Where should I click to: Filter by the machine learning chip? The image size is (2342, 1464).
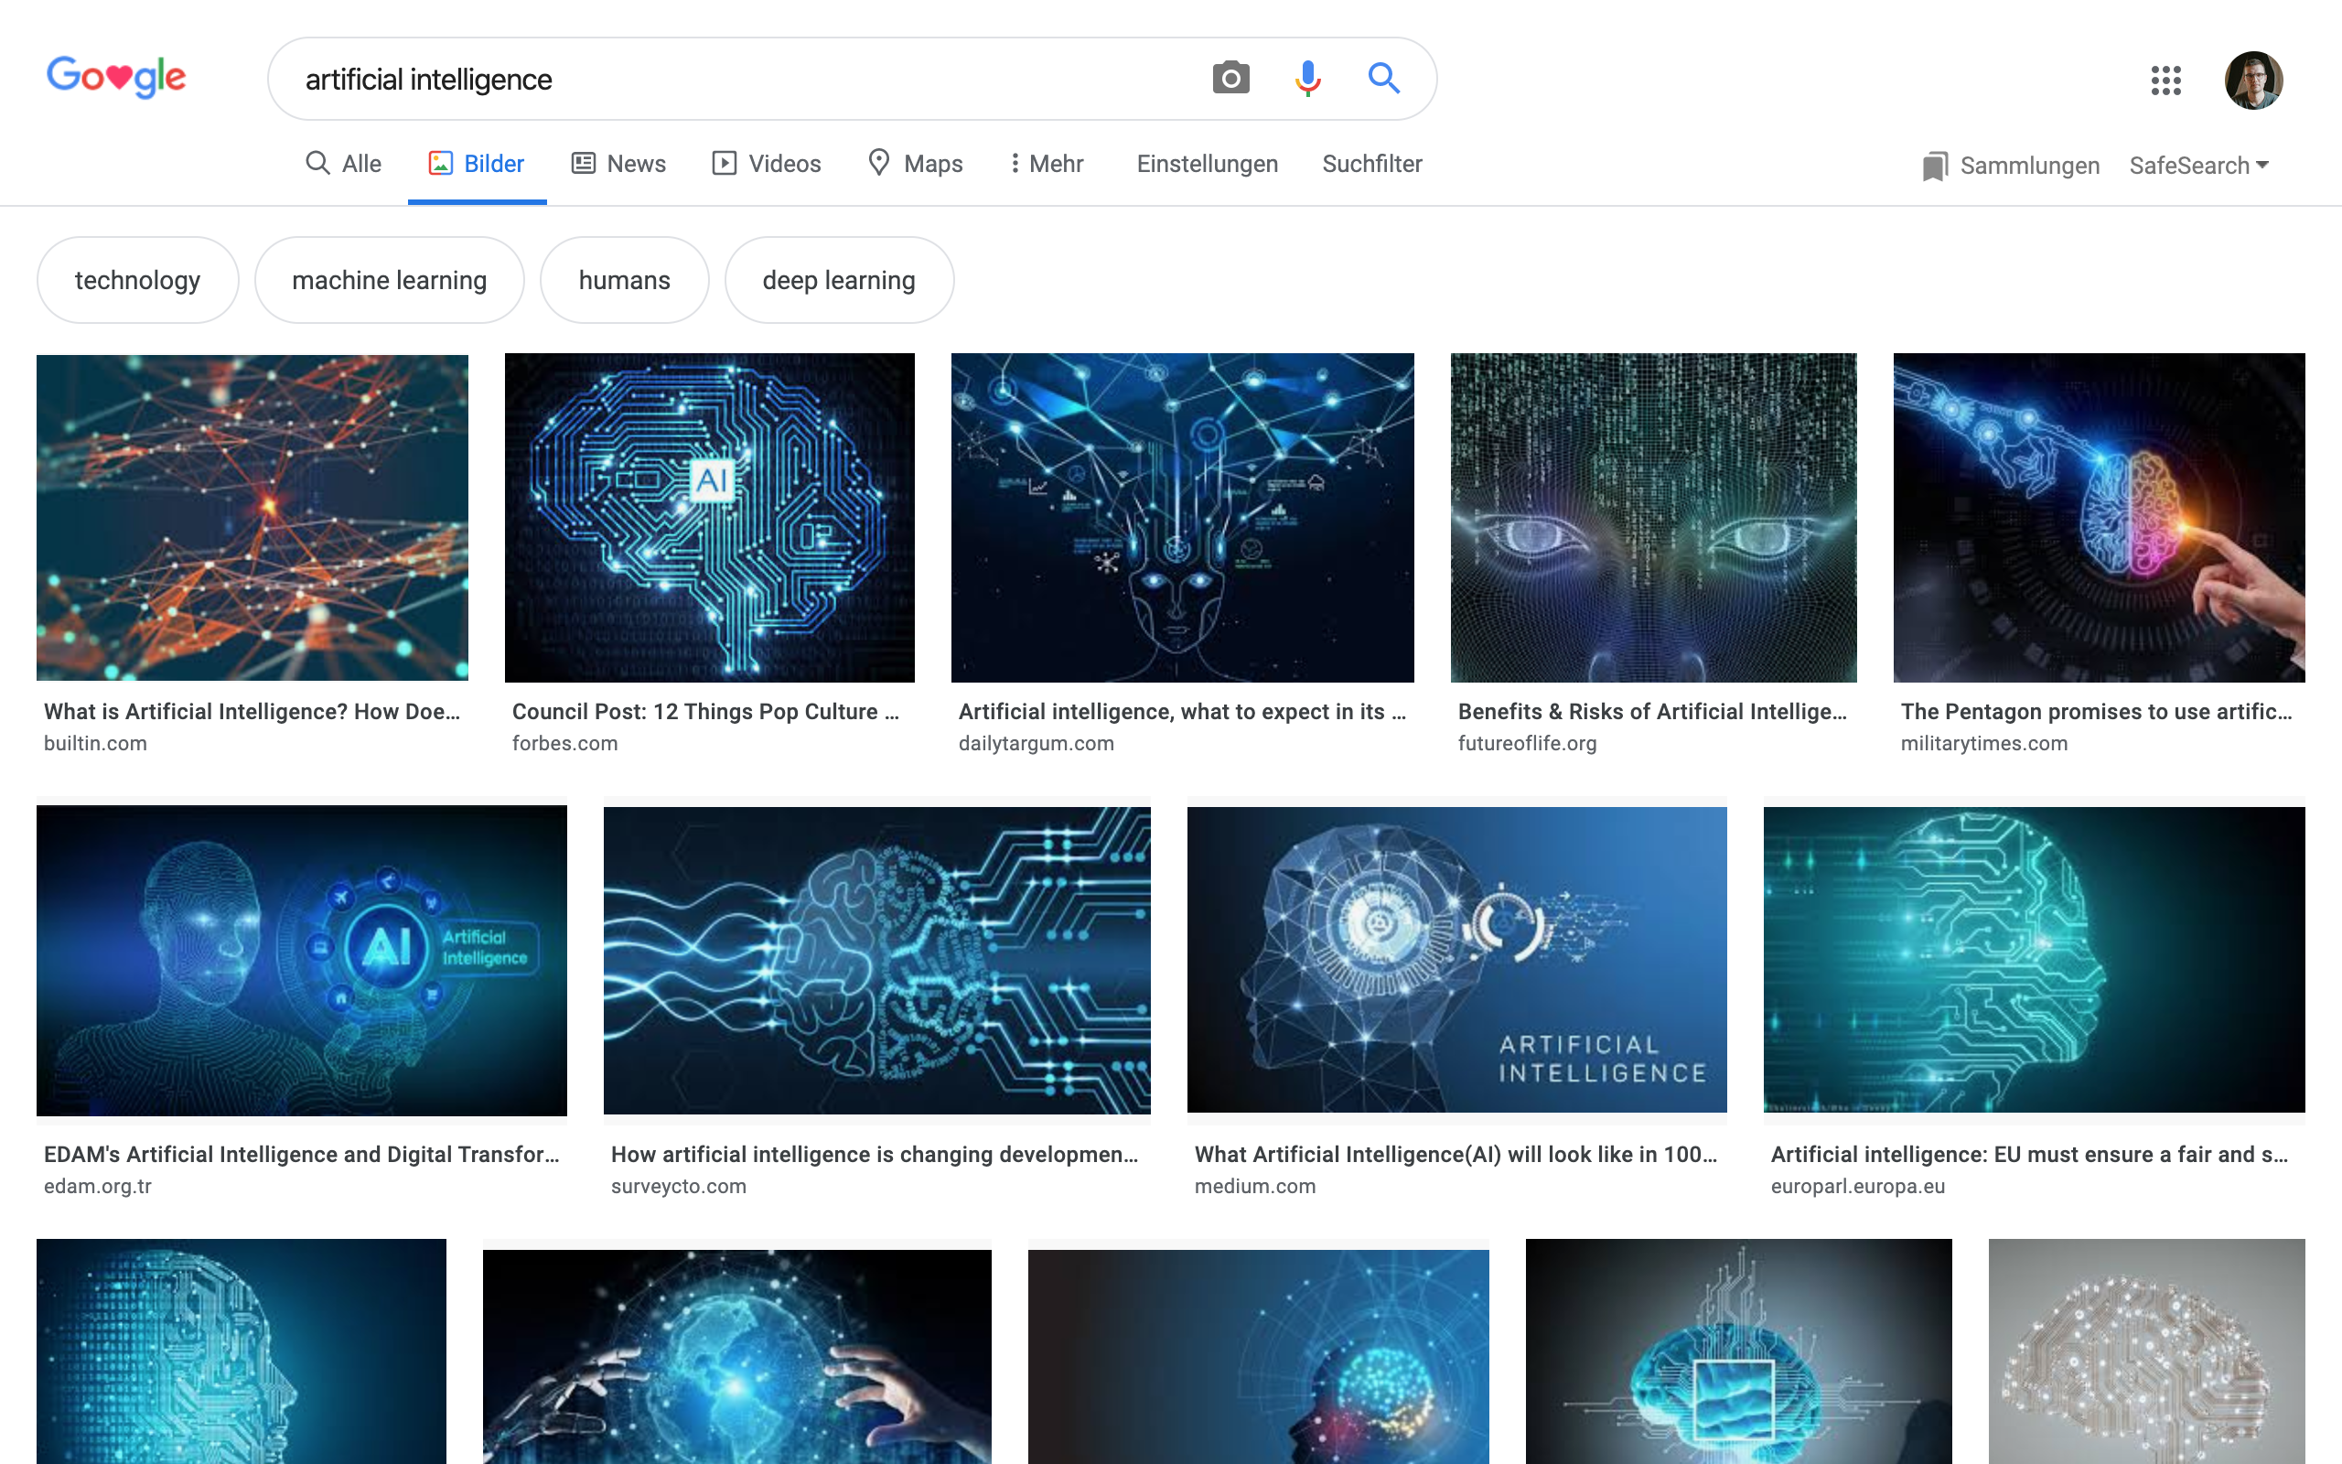tap(389, 280)
